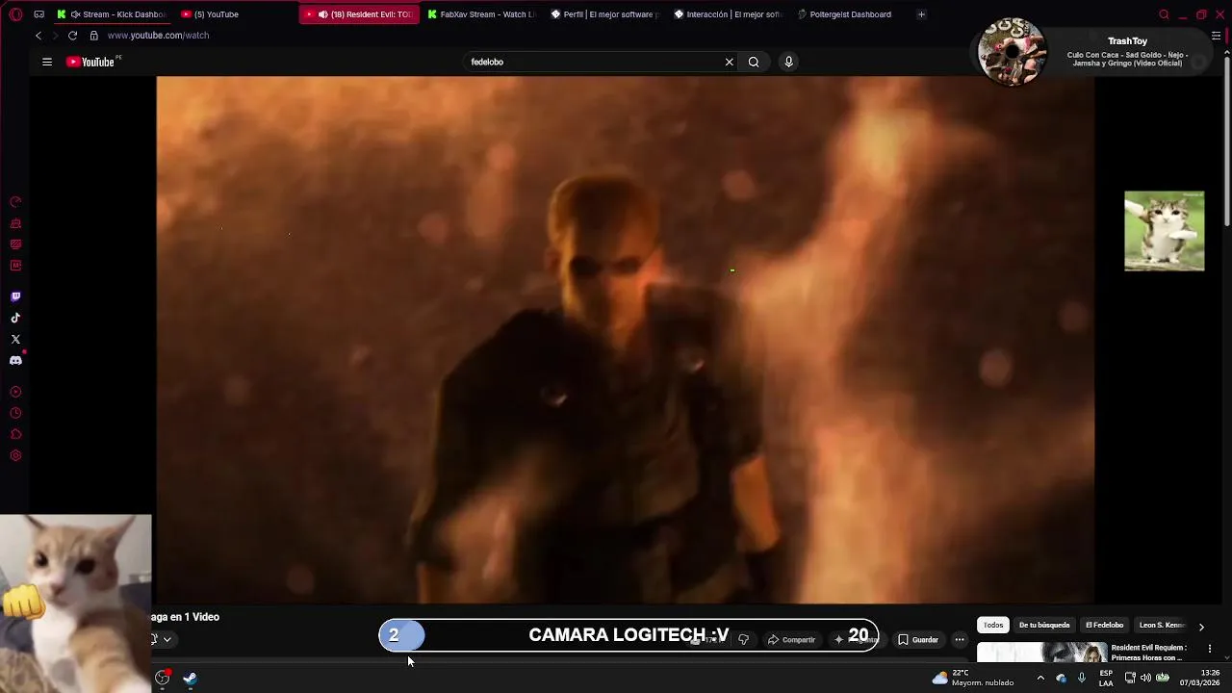Expand the video description chevron

click(x=167, y=639)
